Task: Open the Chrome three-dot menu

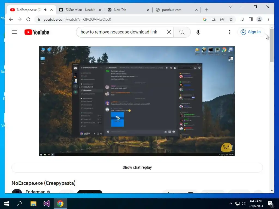Action: pos(268,19)
